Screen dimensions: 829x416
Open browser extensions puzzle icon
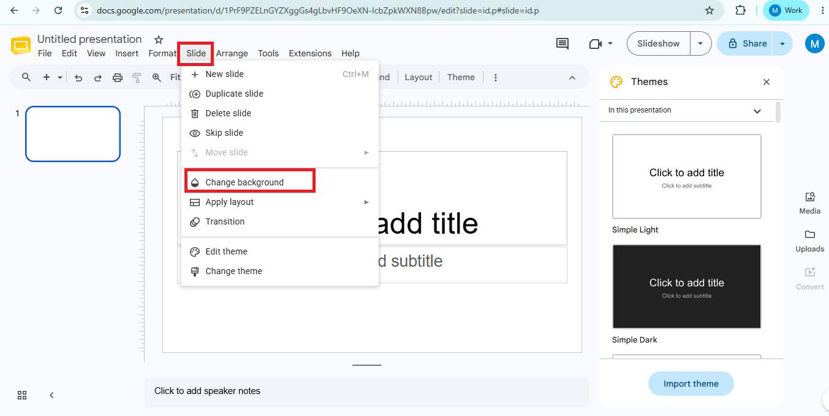740,10
